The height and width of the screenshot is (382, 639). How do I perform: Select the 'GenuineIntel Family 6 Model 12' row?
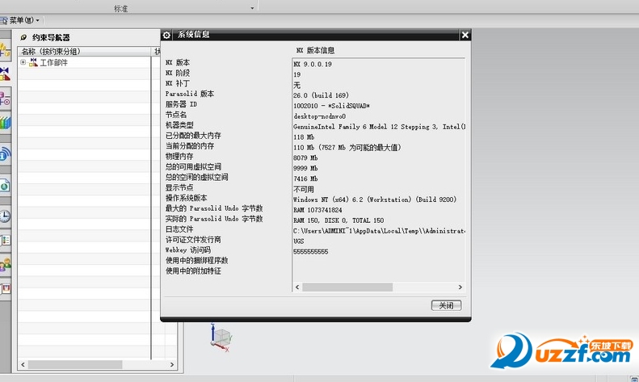[379, 127]
